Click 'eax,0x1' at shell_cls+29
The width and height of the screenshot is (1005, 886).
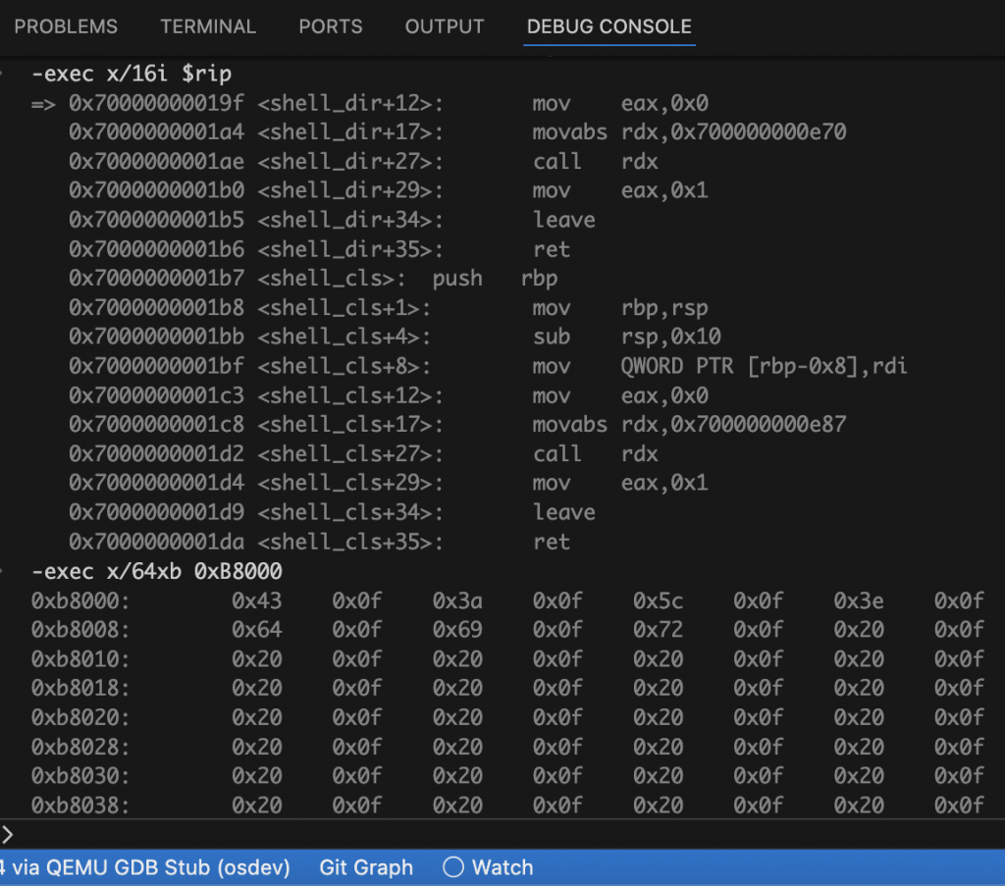click(664, 483)
